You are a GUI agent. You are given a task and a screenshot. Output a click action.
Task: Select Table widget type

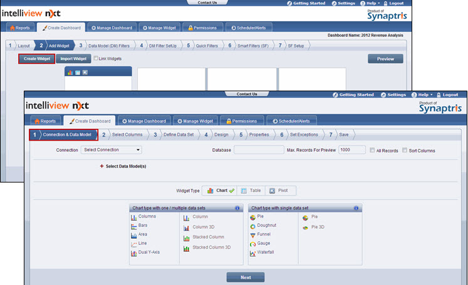pyautogui.click(x=251, y=191)
